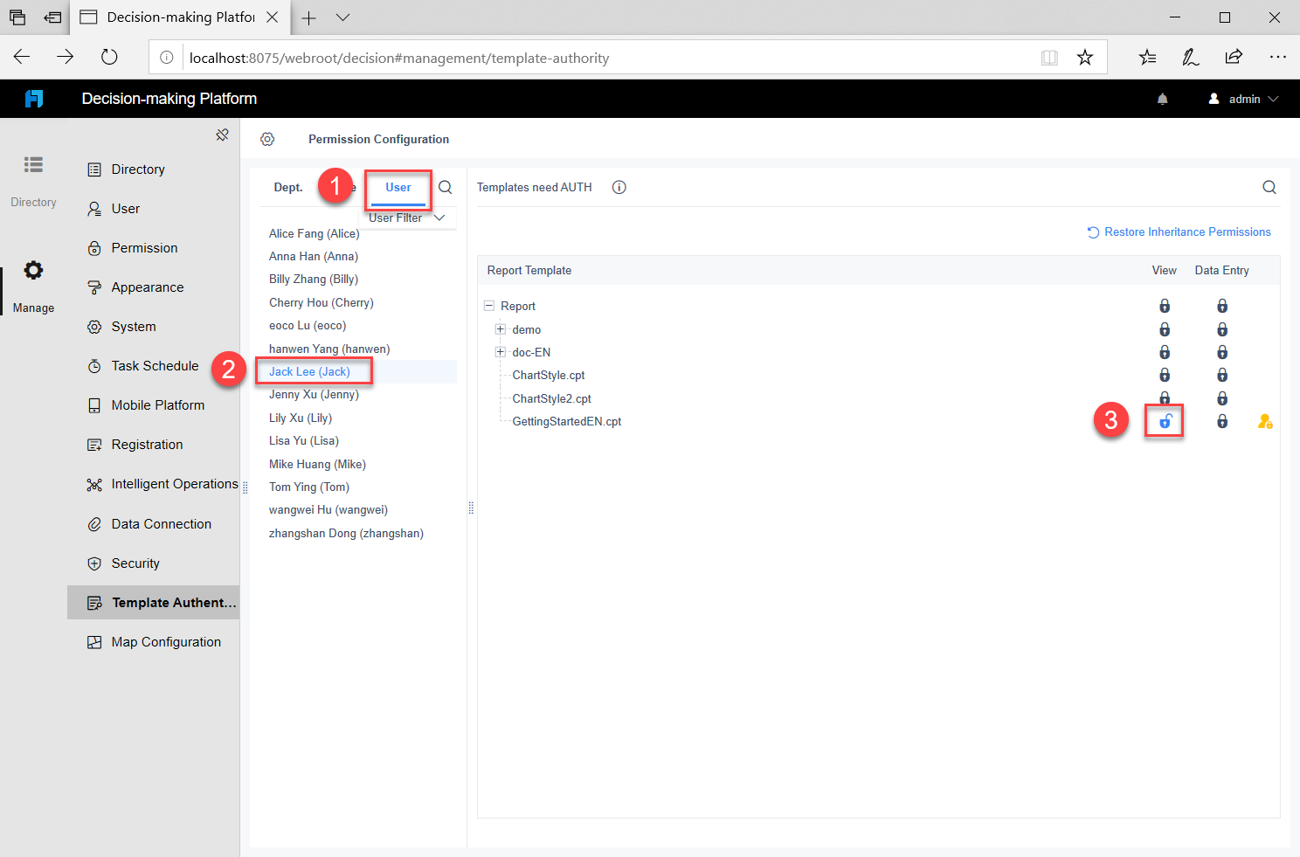Open the Task Schedule panel
This screenshot has width=1300, height=857.
(x=154, y=365)
